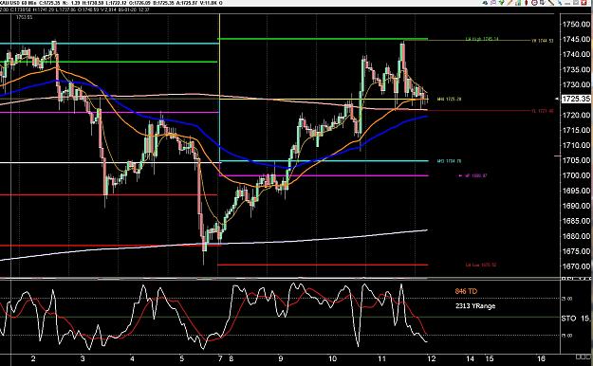Click the green down-arrow icon in toolbar
The width and height of the screenshot is (593, 366).
[x=502, y=3]
